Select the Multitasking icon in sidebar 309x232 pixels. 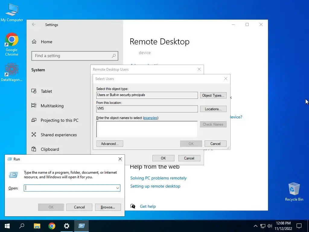[34, 105]
